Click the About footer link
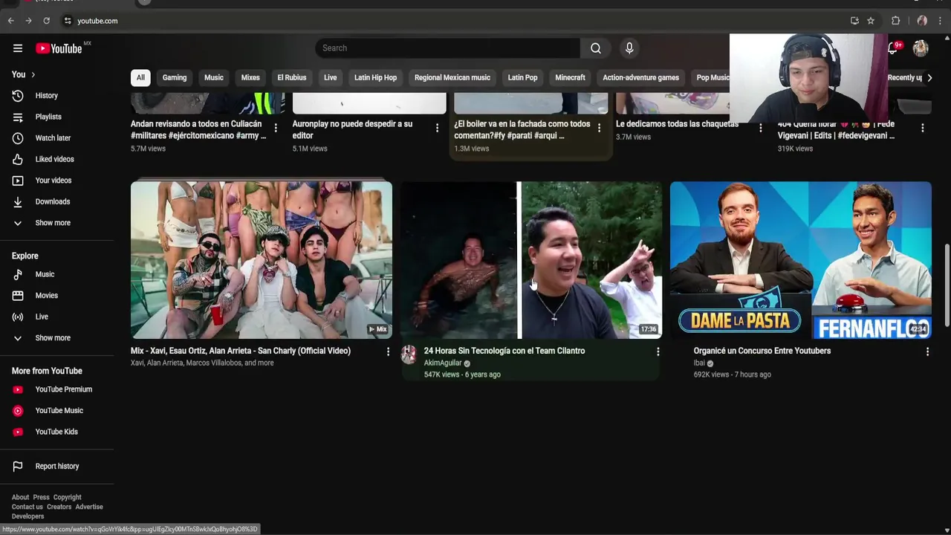Screen dimensions: 951x535 (20, 497)
